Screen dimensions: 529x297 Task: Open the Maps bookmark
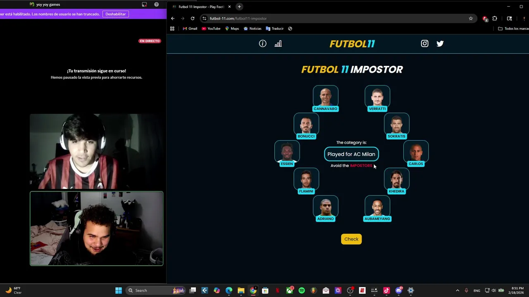232,28
